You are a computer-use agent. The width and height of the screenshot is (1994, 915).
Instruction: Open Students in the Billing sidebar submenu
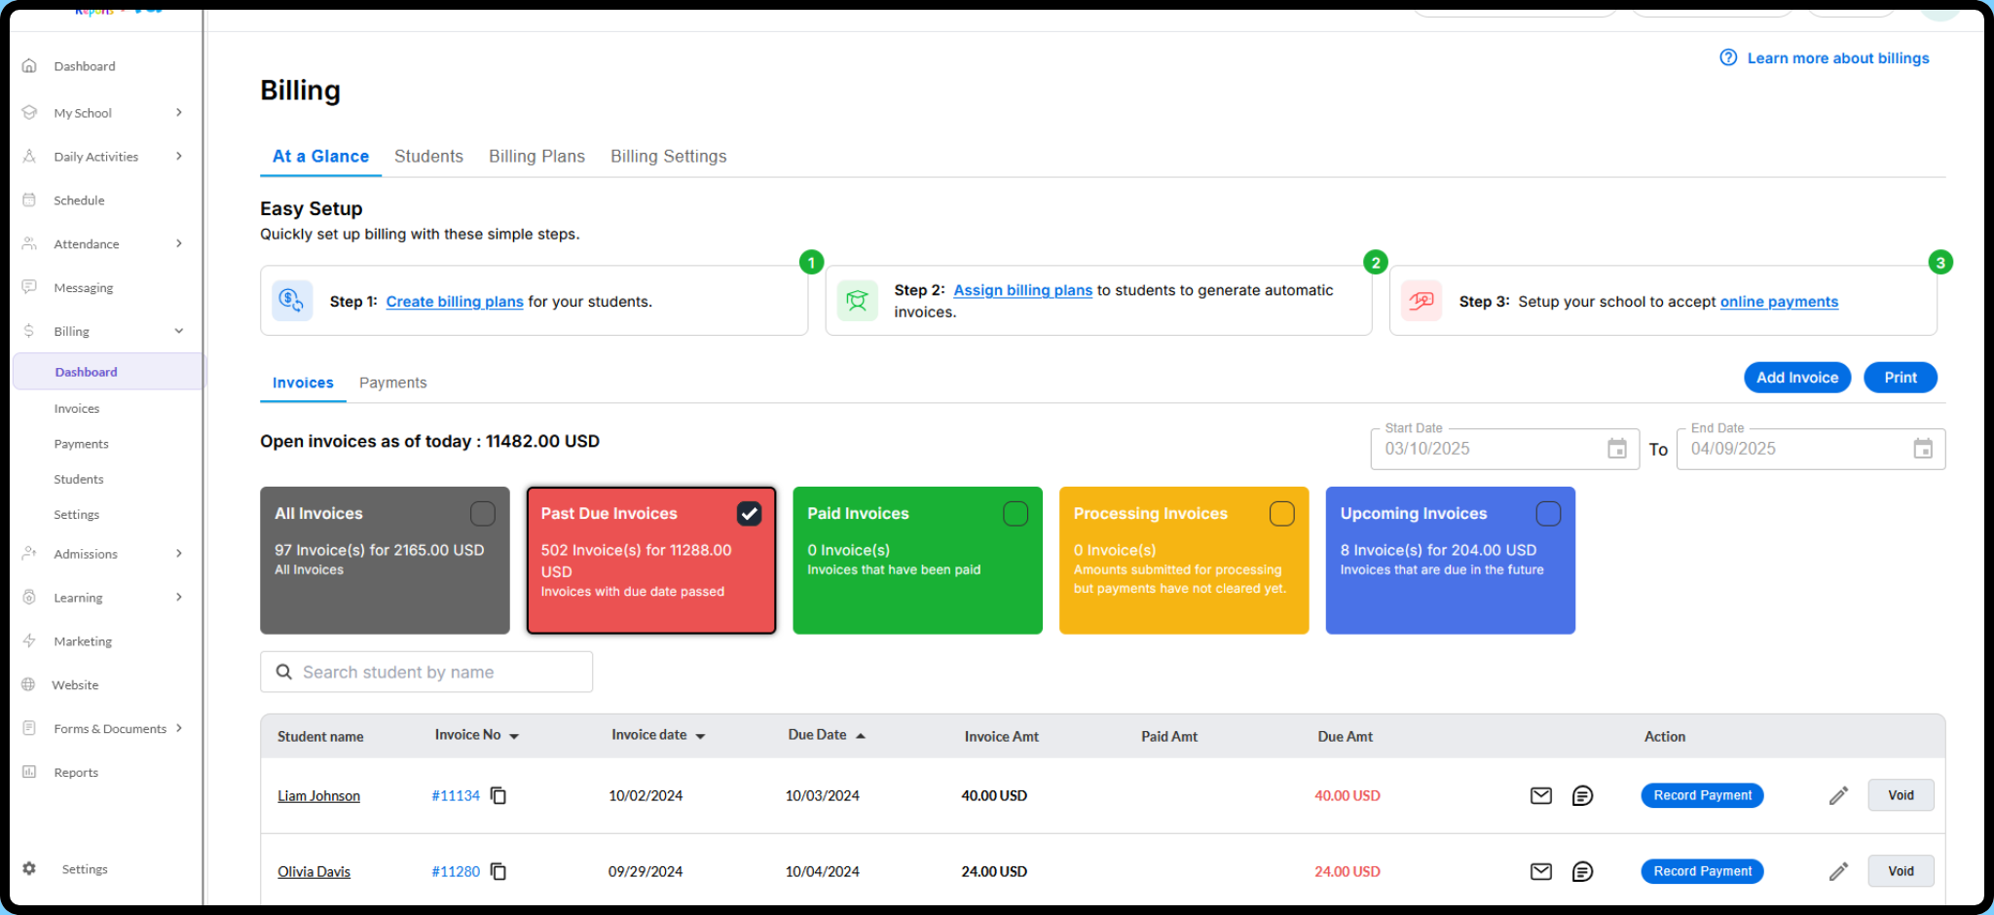pyautogui.click(x=79, y=479)
